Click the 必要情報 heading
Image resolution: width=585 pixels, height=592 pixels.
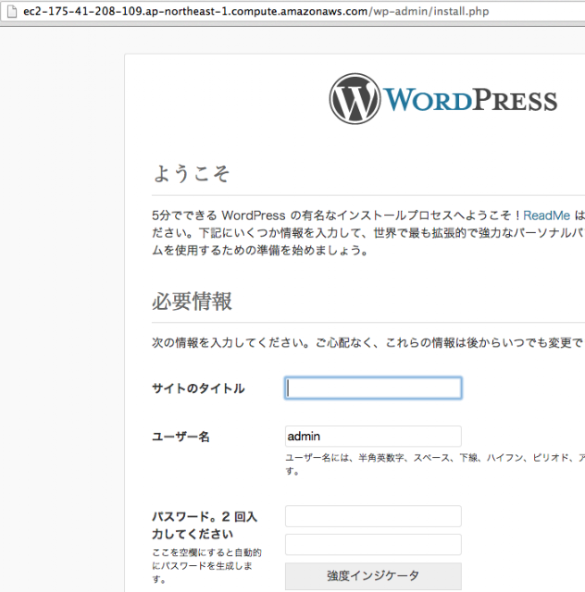point(192,302)
